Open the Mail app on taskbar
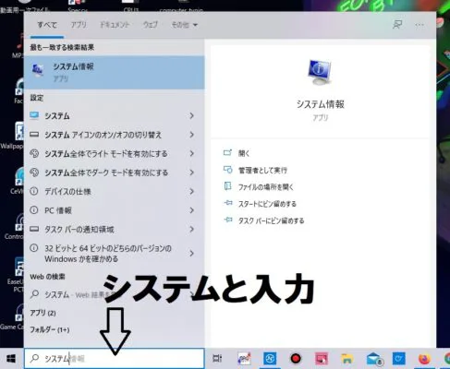 pos(374,359)
